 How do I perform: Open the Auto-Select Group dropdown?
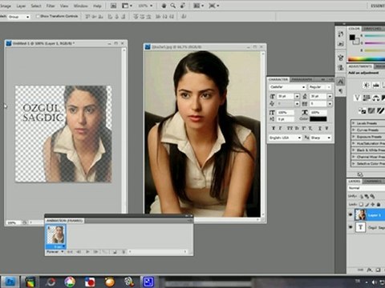click(x=18, y=17)
